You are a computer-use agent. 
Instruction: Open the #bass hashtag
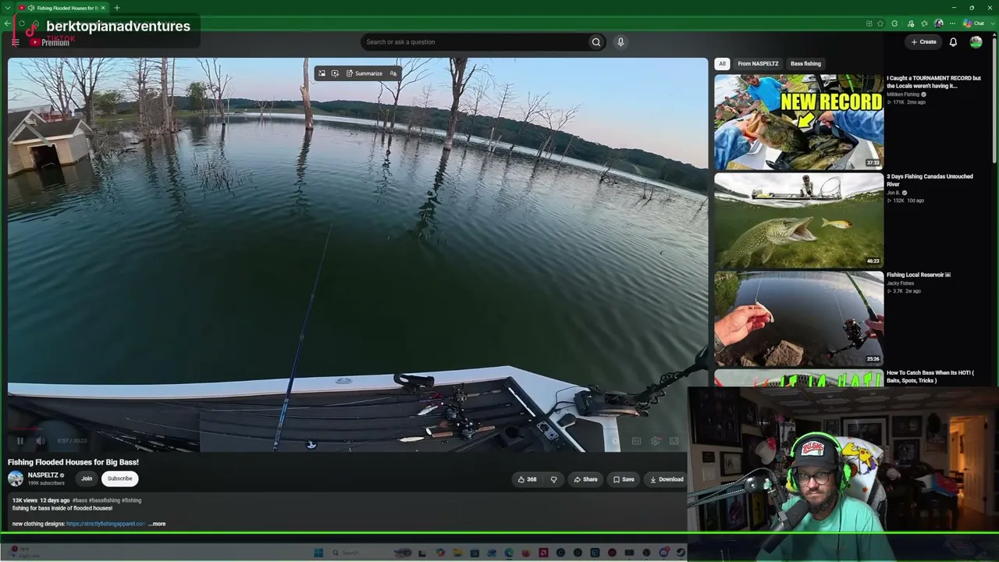pos(79,500)
